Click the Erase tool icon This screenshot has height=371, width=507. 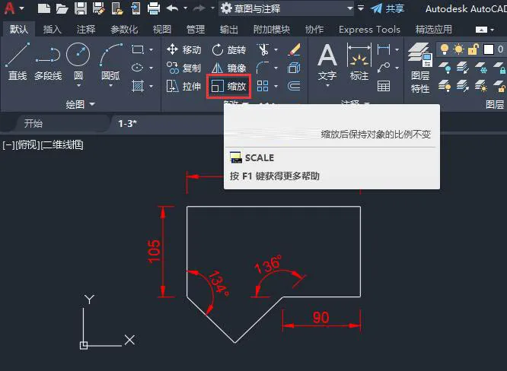coord(294,49)
